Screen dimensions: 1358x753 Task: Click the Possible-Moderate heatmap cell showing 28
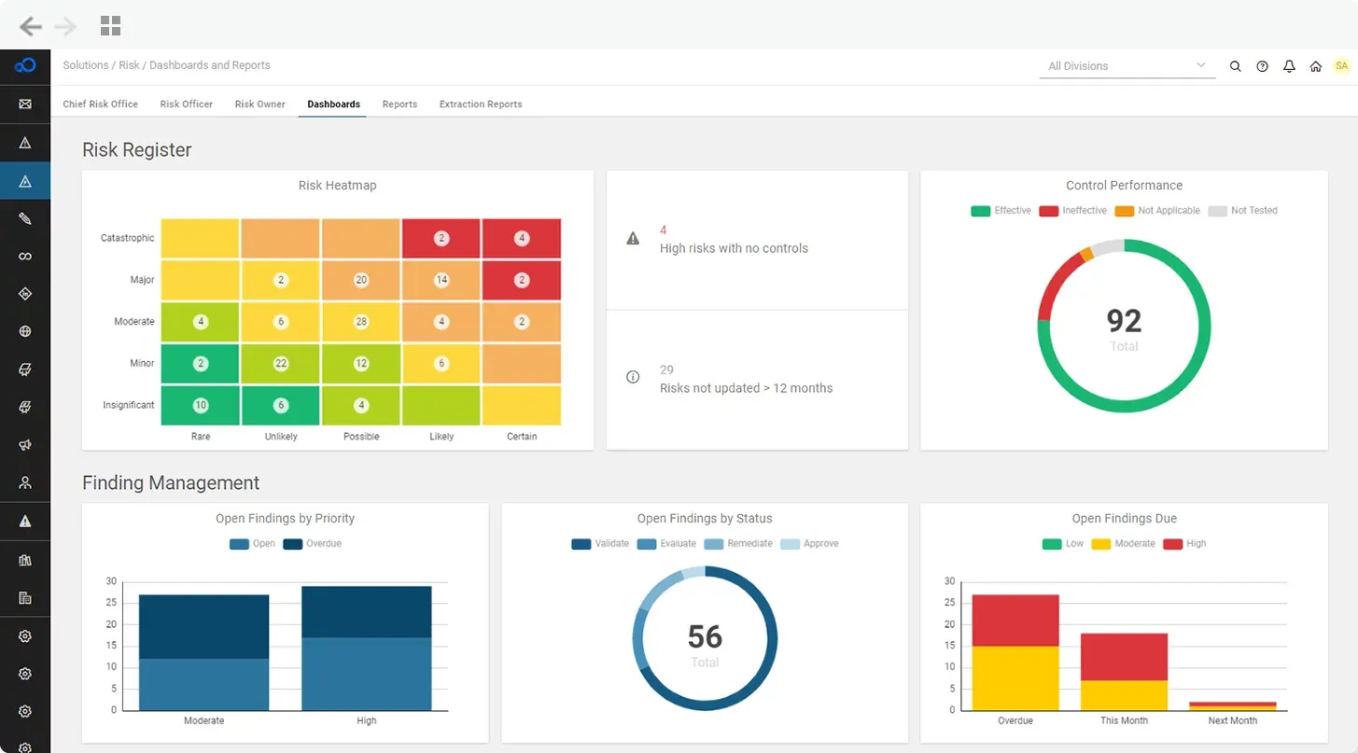pyautogui.click(x=361, y=322)
